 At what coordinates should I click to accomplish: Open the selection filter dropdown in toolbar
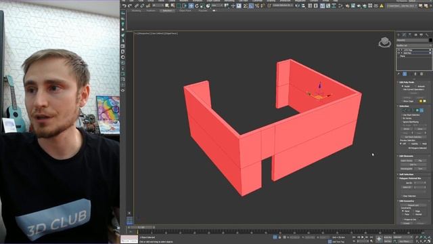pyautogui.click(x=158, y=5)
